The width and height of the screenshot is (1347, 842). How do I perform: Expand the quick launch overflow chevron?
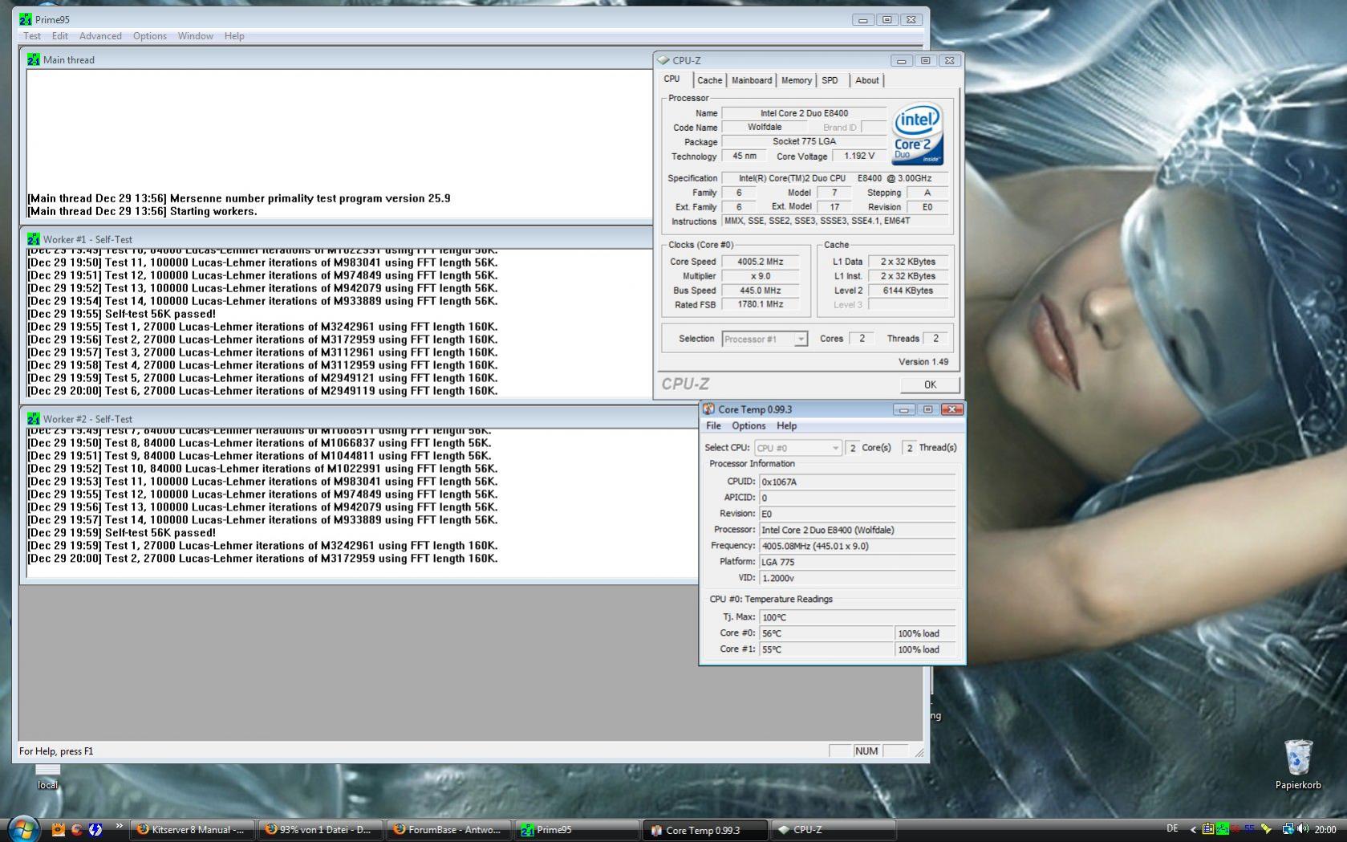120,826
